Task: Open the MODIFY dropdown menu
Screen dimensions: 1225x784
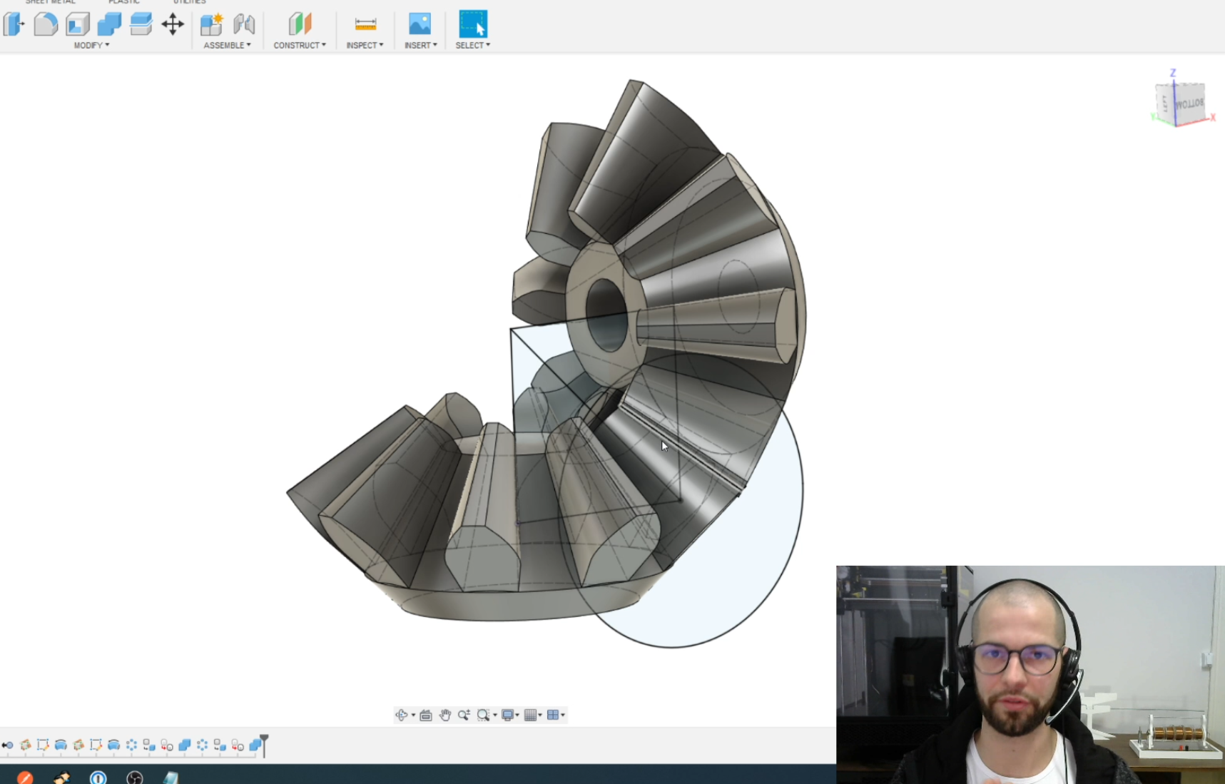Action: 91,45
